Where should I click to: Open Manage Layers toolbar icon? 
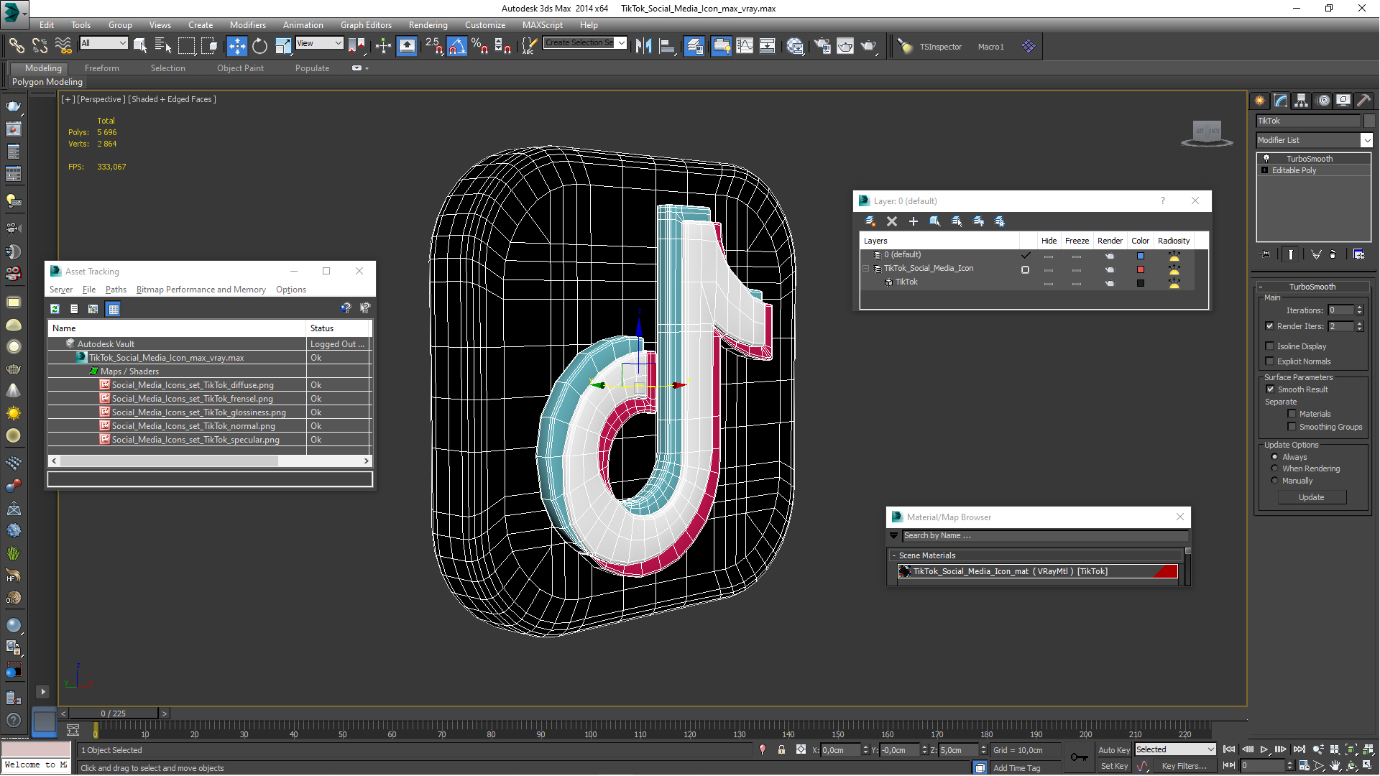point(694,46)
